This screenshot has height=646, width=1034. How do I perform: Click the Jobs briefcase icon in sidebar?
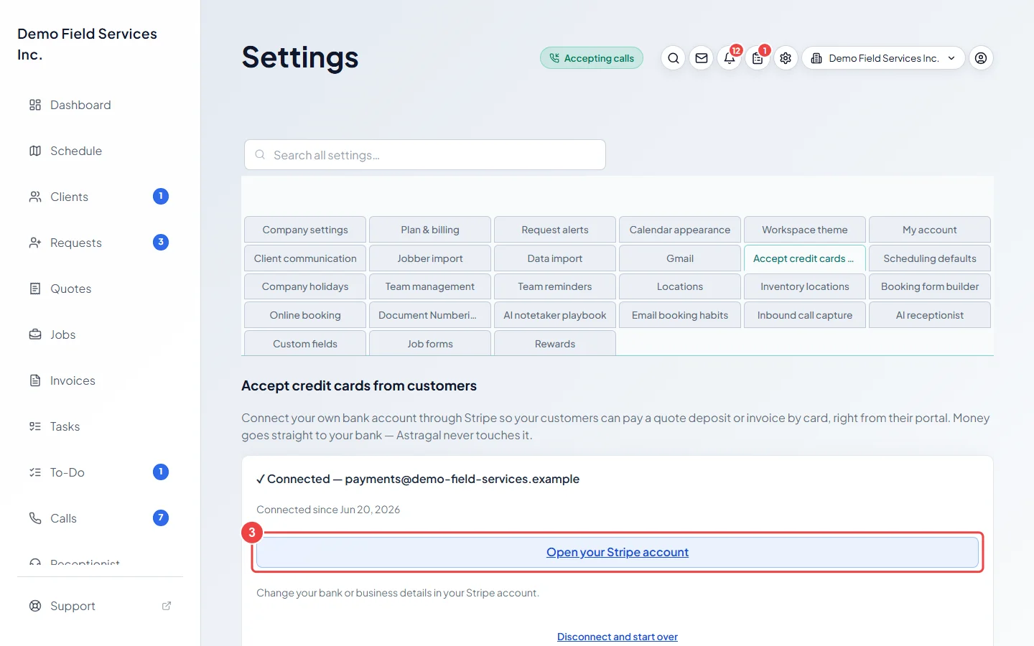(x=35, y=334)
